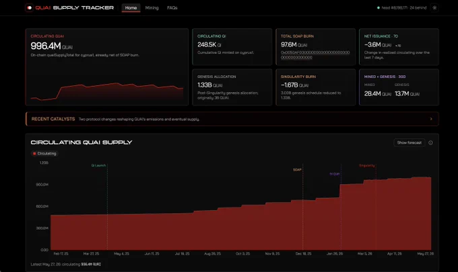Viewport: 458px width, 272px height.
Task: Expand Recent Catalysts using the right chevron
Action: [431, 119]
